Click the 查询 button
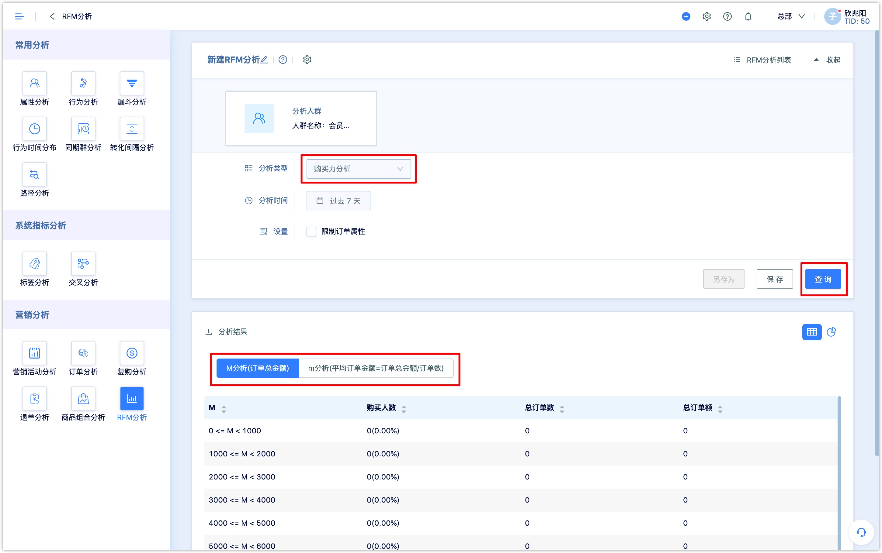The height and width of the screenshot is (553, 882). (823, 279)
